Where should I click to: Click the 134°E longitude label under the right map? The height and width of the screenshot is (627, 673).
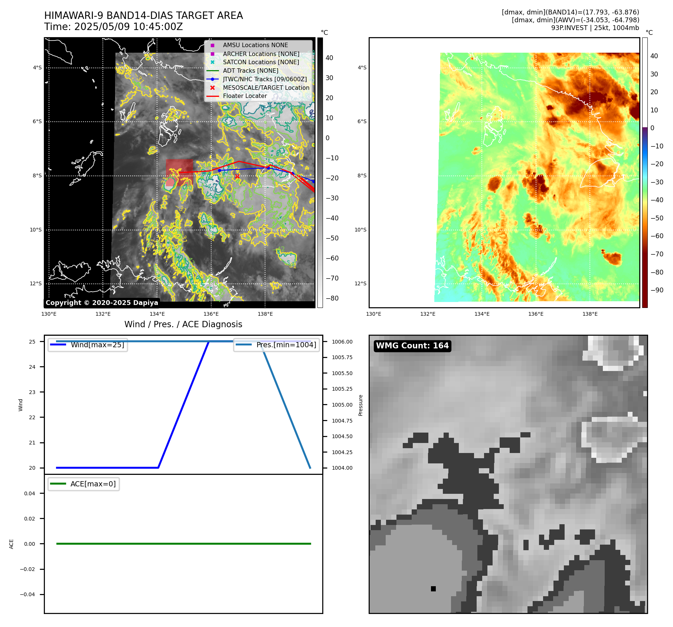point(482,314)
